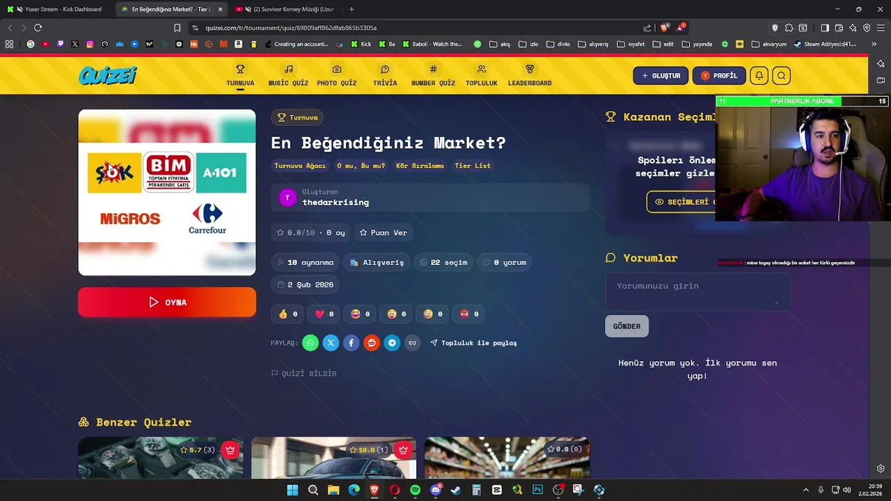Share quiz via WhatsApp icon

click(x=310, y=343)
